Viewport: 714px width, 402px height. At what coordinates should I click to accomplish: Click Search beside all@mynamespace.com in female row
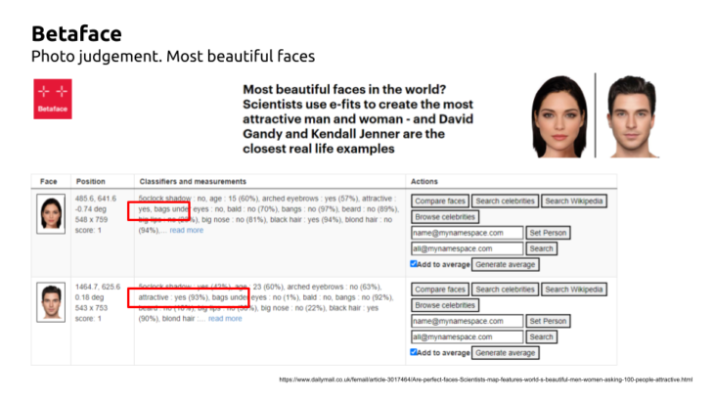coord(541,248)
